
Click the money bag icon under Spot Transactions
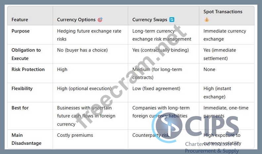[x=207, y=20]
